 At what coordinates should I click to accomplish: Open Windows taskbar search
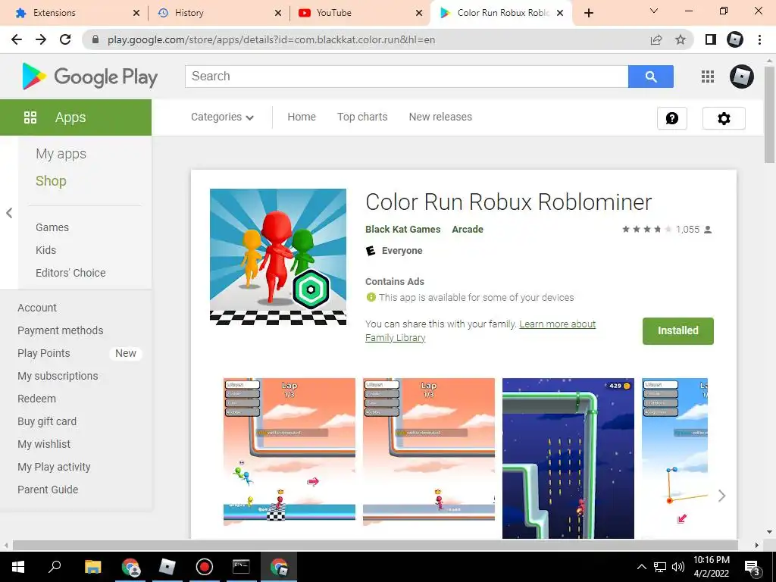pos(55,567)
